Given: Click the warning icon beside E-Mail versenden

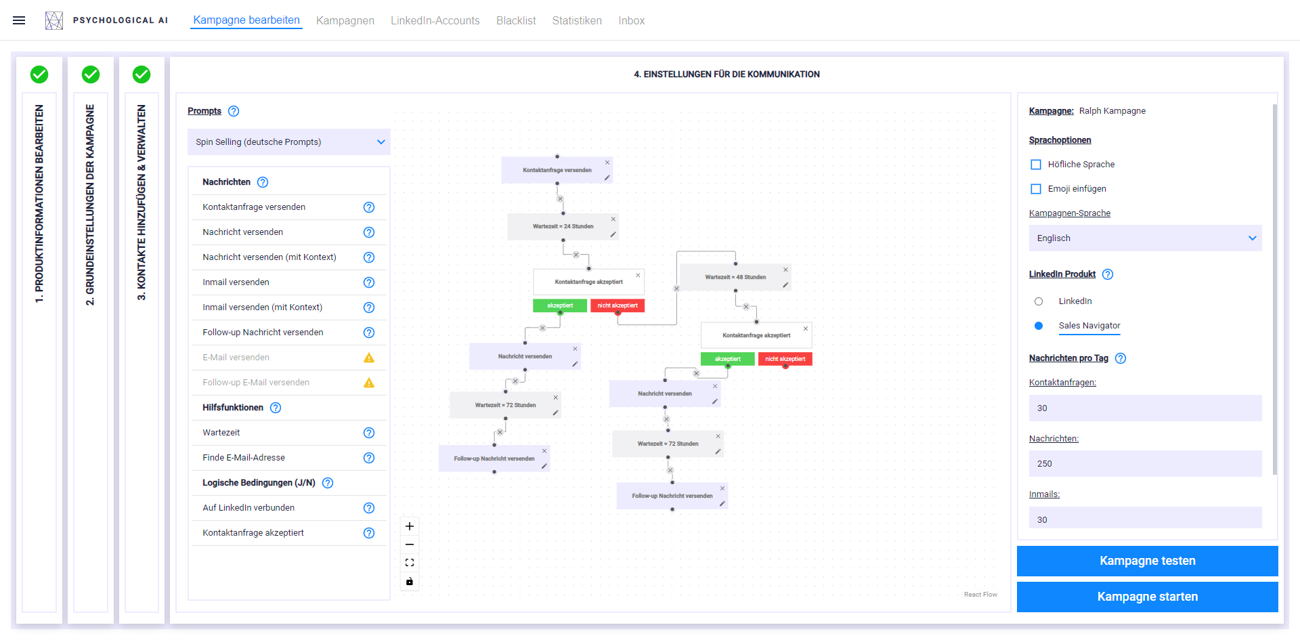Looking at the screenshot, I should [x=369, y=358].
